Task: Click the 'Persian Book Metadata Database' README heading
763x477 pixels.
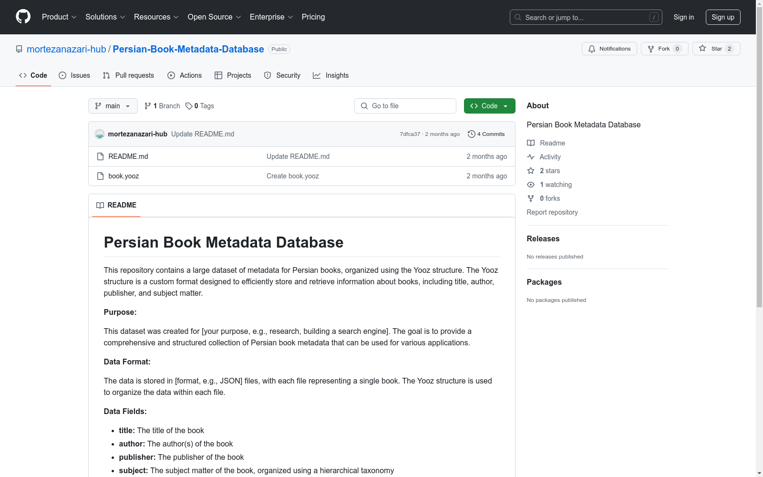Action: coord(224,242)
